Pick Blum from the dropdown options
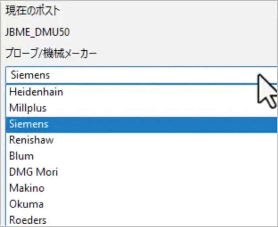The width and height of the screenshot is (278, 227). coord(22,156)
